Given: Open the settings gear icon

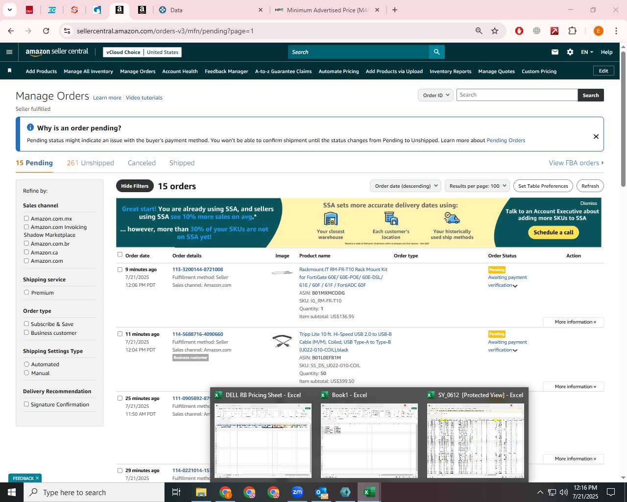Looking at the screenshot, I should pos(570,52).
